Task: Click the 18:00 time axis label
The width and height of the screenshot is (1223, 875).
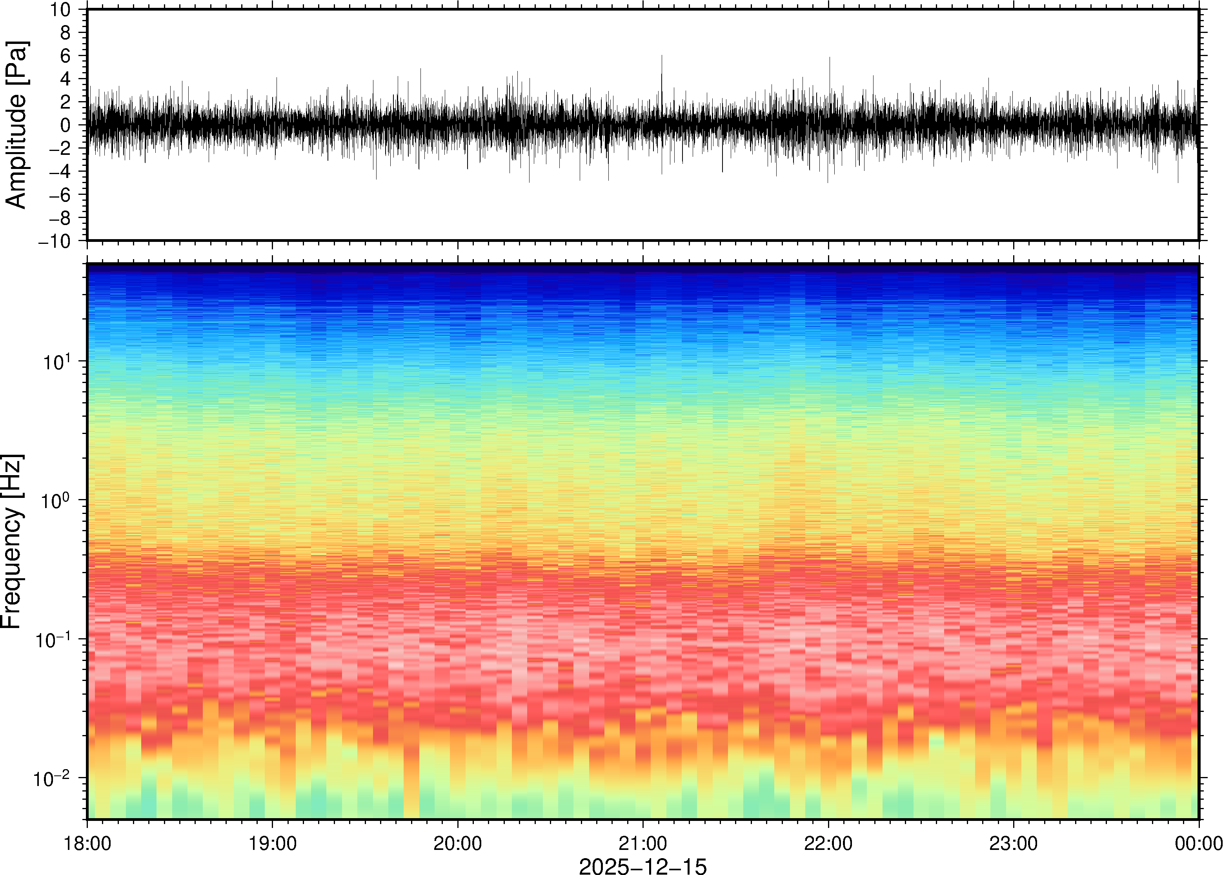Action: (87, 844)
